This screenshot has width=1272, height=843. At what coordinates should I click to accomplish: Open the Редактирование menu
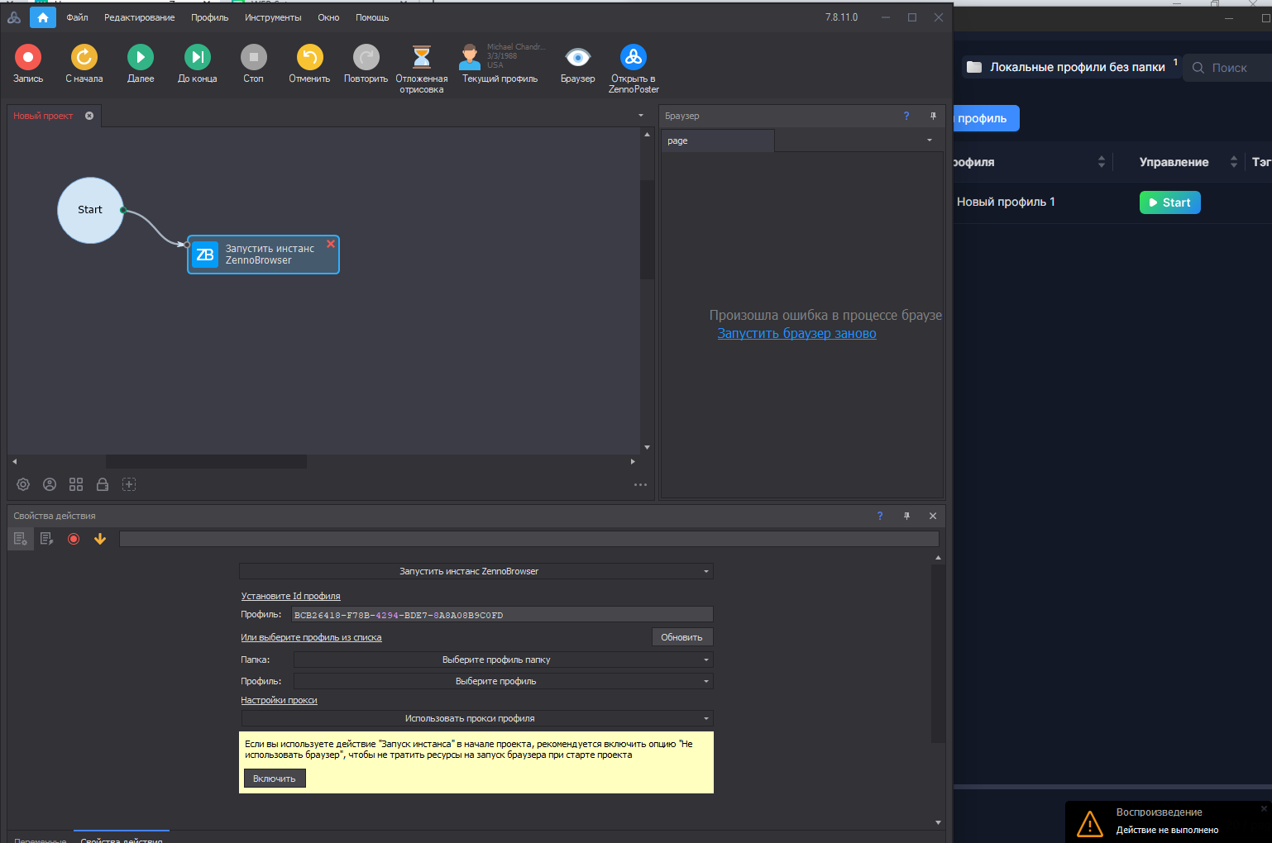pos(139,17)
